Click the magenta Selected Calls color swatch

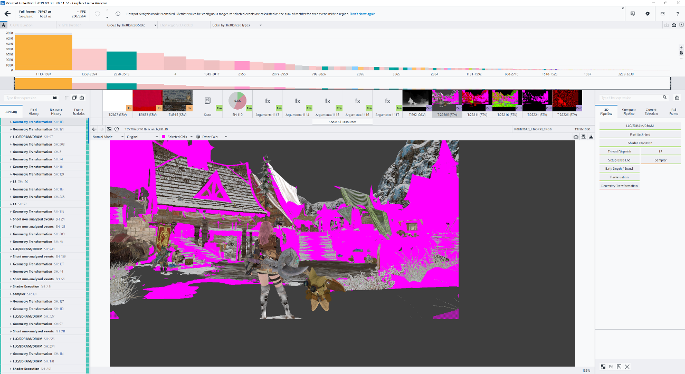164,137
